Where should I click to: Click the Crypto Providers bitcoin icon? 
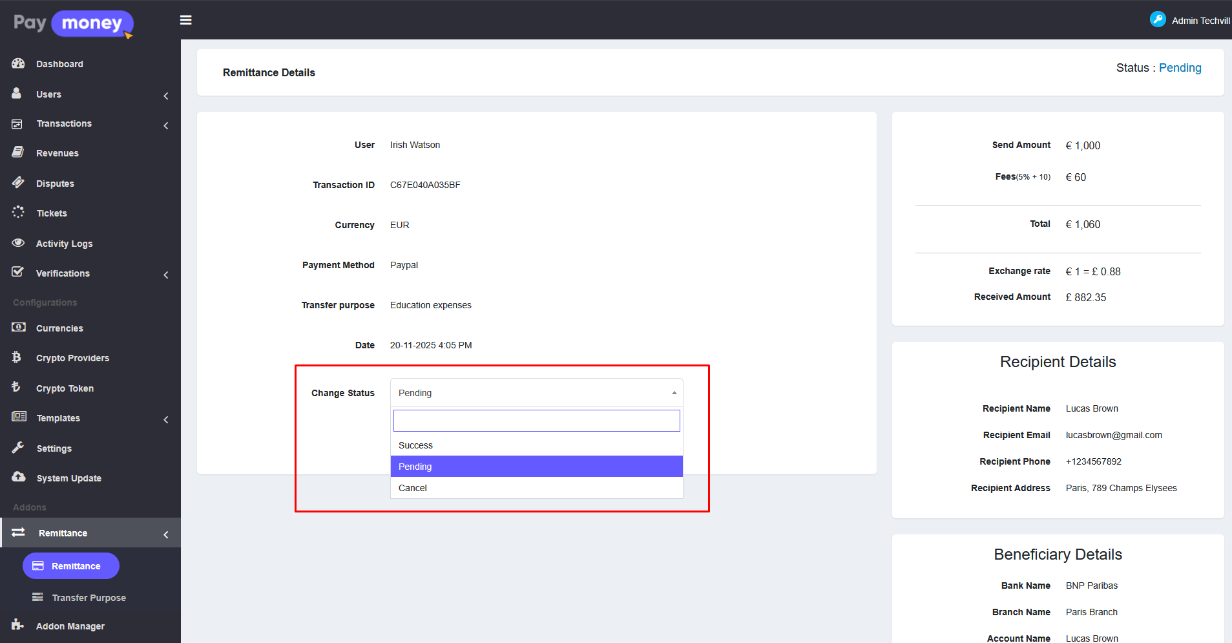pyautogui.click(x=17, y=357)
